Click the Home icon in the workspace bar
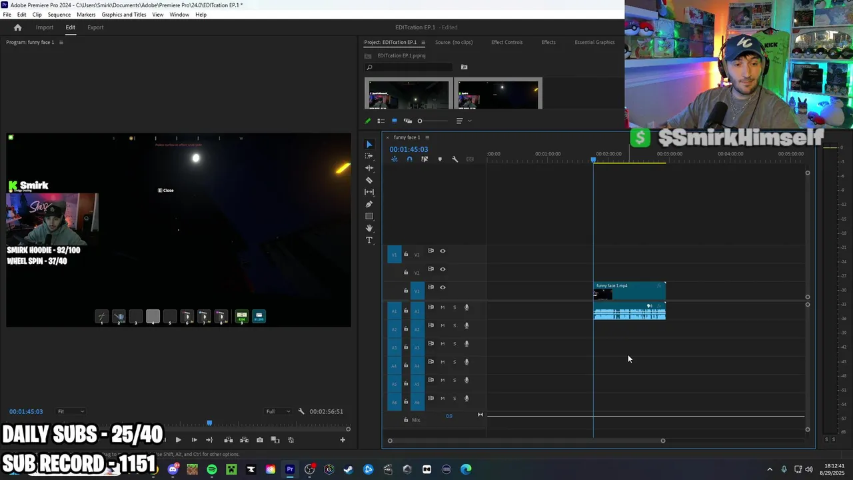This screenshot has height=480, width=853. (18, 27)
